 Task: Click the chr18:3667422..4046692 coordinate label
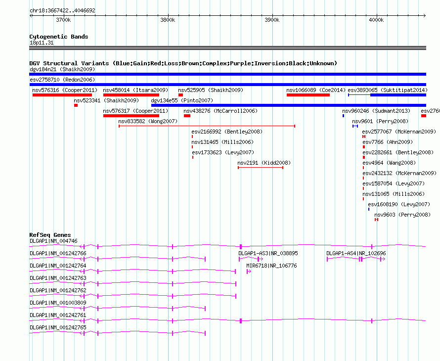pos(62,11)
